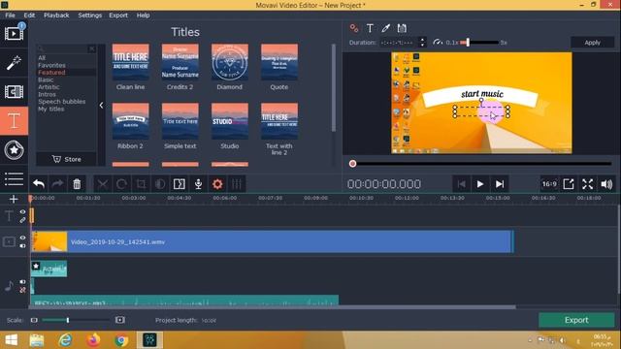
Task: Select the Color eyedropper icon
Action: coord(386,28)
